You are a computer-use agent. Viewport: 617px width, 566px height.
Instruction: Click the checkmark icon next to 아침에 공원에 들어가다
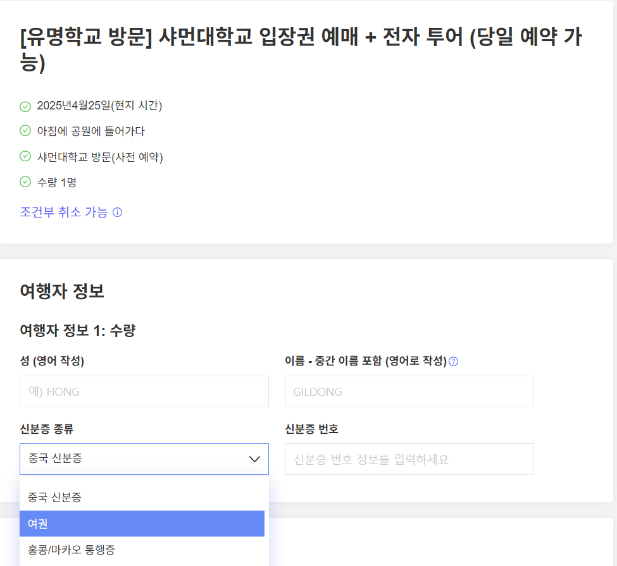pos(25,132)
